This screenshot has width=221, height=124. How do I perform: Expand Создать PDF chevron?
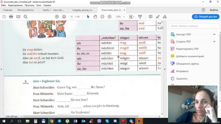[x=214, y=41]
